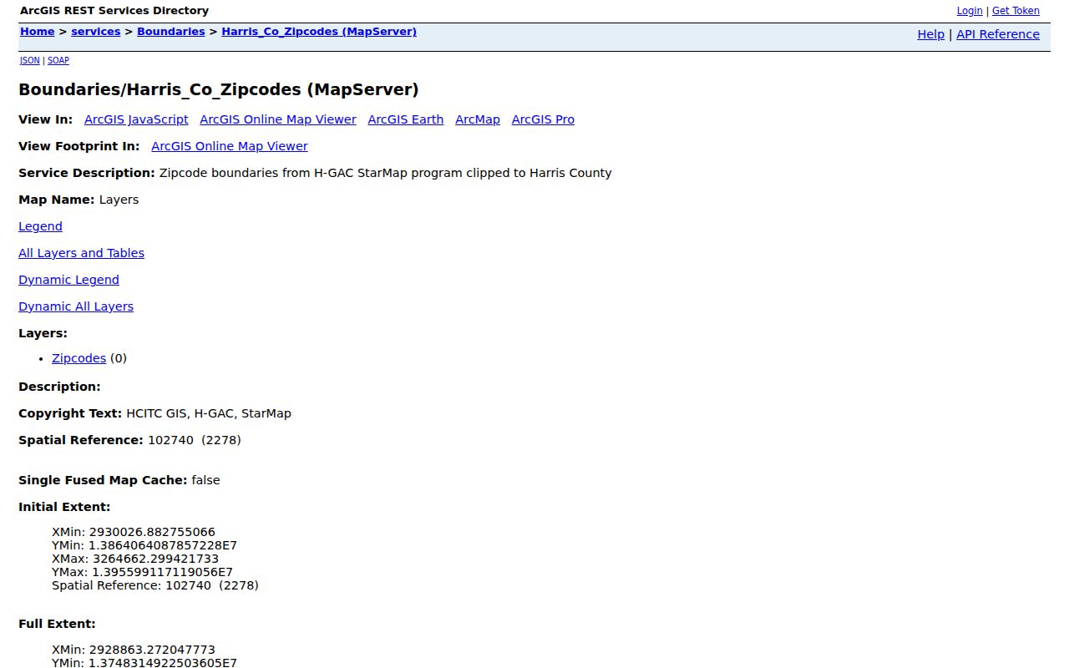Click the Full Extent heading

point(57,624)
